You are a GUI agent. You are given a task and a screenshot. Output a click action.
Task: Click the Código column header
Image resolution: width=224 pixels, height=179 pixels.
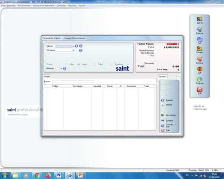[55, 86]
